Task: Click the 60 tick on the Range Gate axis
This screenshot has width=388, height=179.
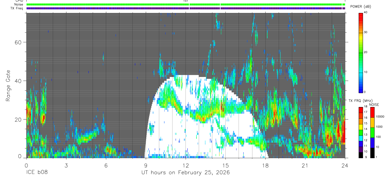Action: 18,42
